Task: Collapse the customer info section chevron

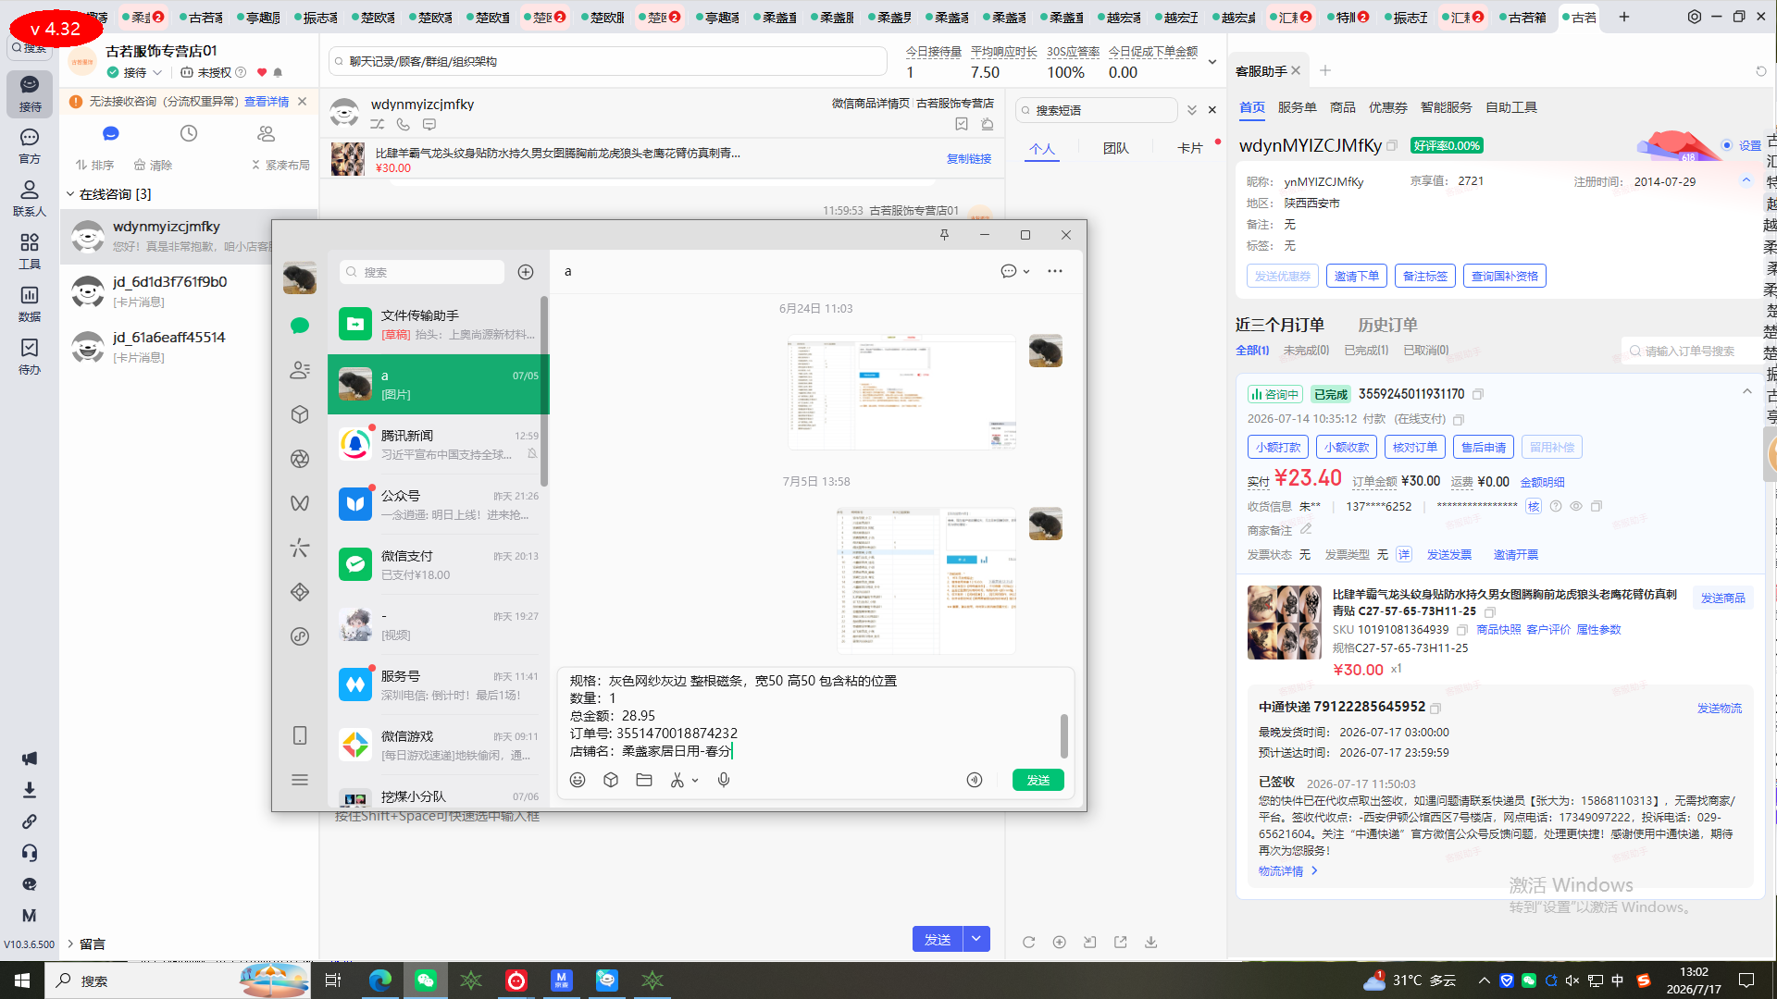Action: (x=1746, y=180)
